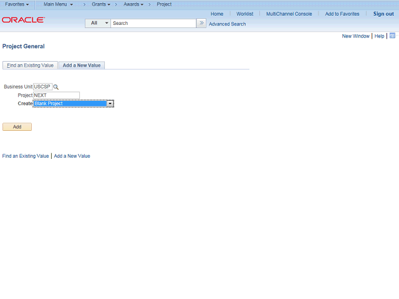399x299 pixels.
Task: Expand the Grants breadcrumb menu
Action: pyautogui.click(x=101, y=4)
